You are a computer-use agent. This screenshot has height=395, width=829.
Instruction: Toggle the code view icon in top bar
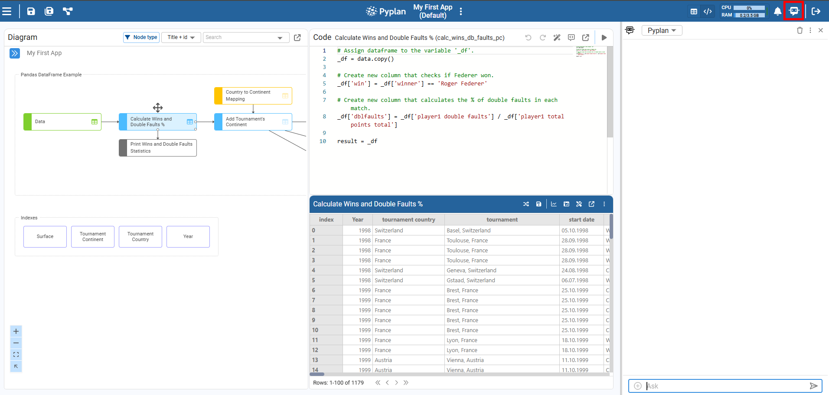pyautogui.click(x=708, y=11)
